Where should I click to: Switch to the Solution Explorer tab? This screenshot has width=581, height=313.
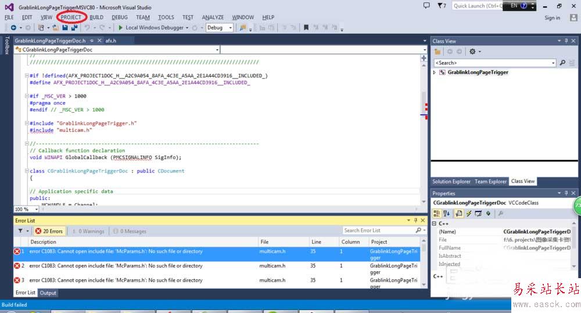tap(451, 181)
